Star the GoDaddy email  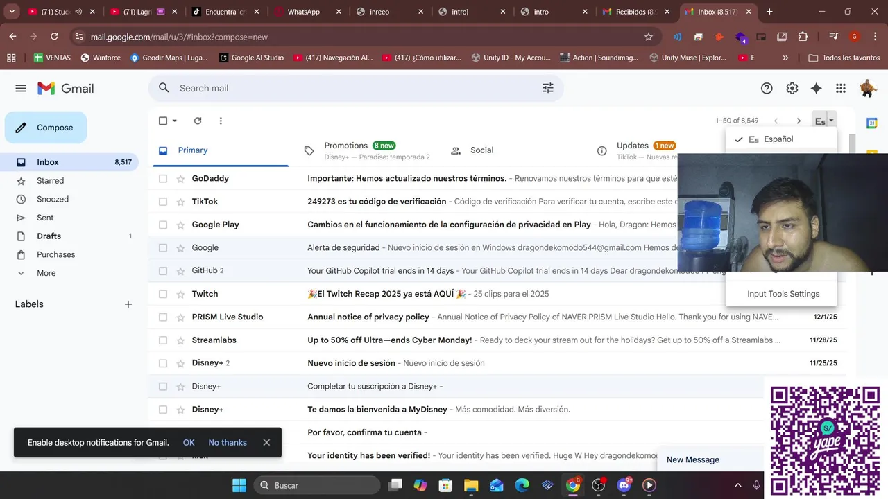[181, 178]
